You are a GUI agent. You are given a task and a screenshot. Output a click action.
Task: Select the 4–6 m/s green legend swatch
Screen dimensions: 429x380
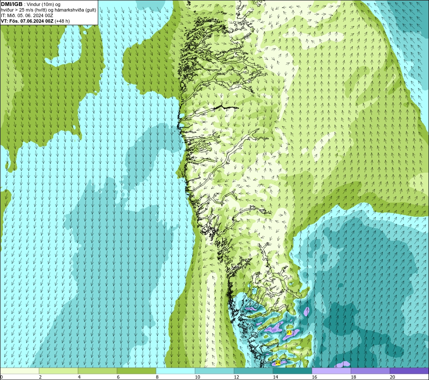coord(97,371)
